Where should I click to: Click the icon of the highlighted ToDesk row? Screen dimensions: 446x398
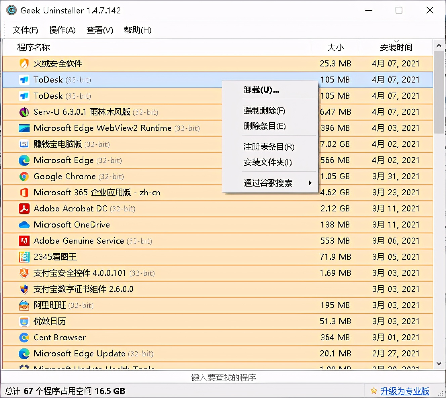pyautogui.click(x=24, y=80)
